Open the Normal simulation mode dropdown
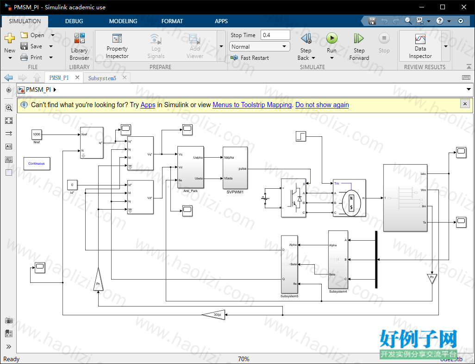The width and height of the screenshot is (475, 364). tap(259, 47)
